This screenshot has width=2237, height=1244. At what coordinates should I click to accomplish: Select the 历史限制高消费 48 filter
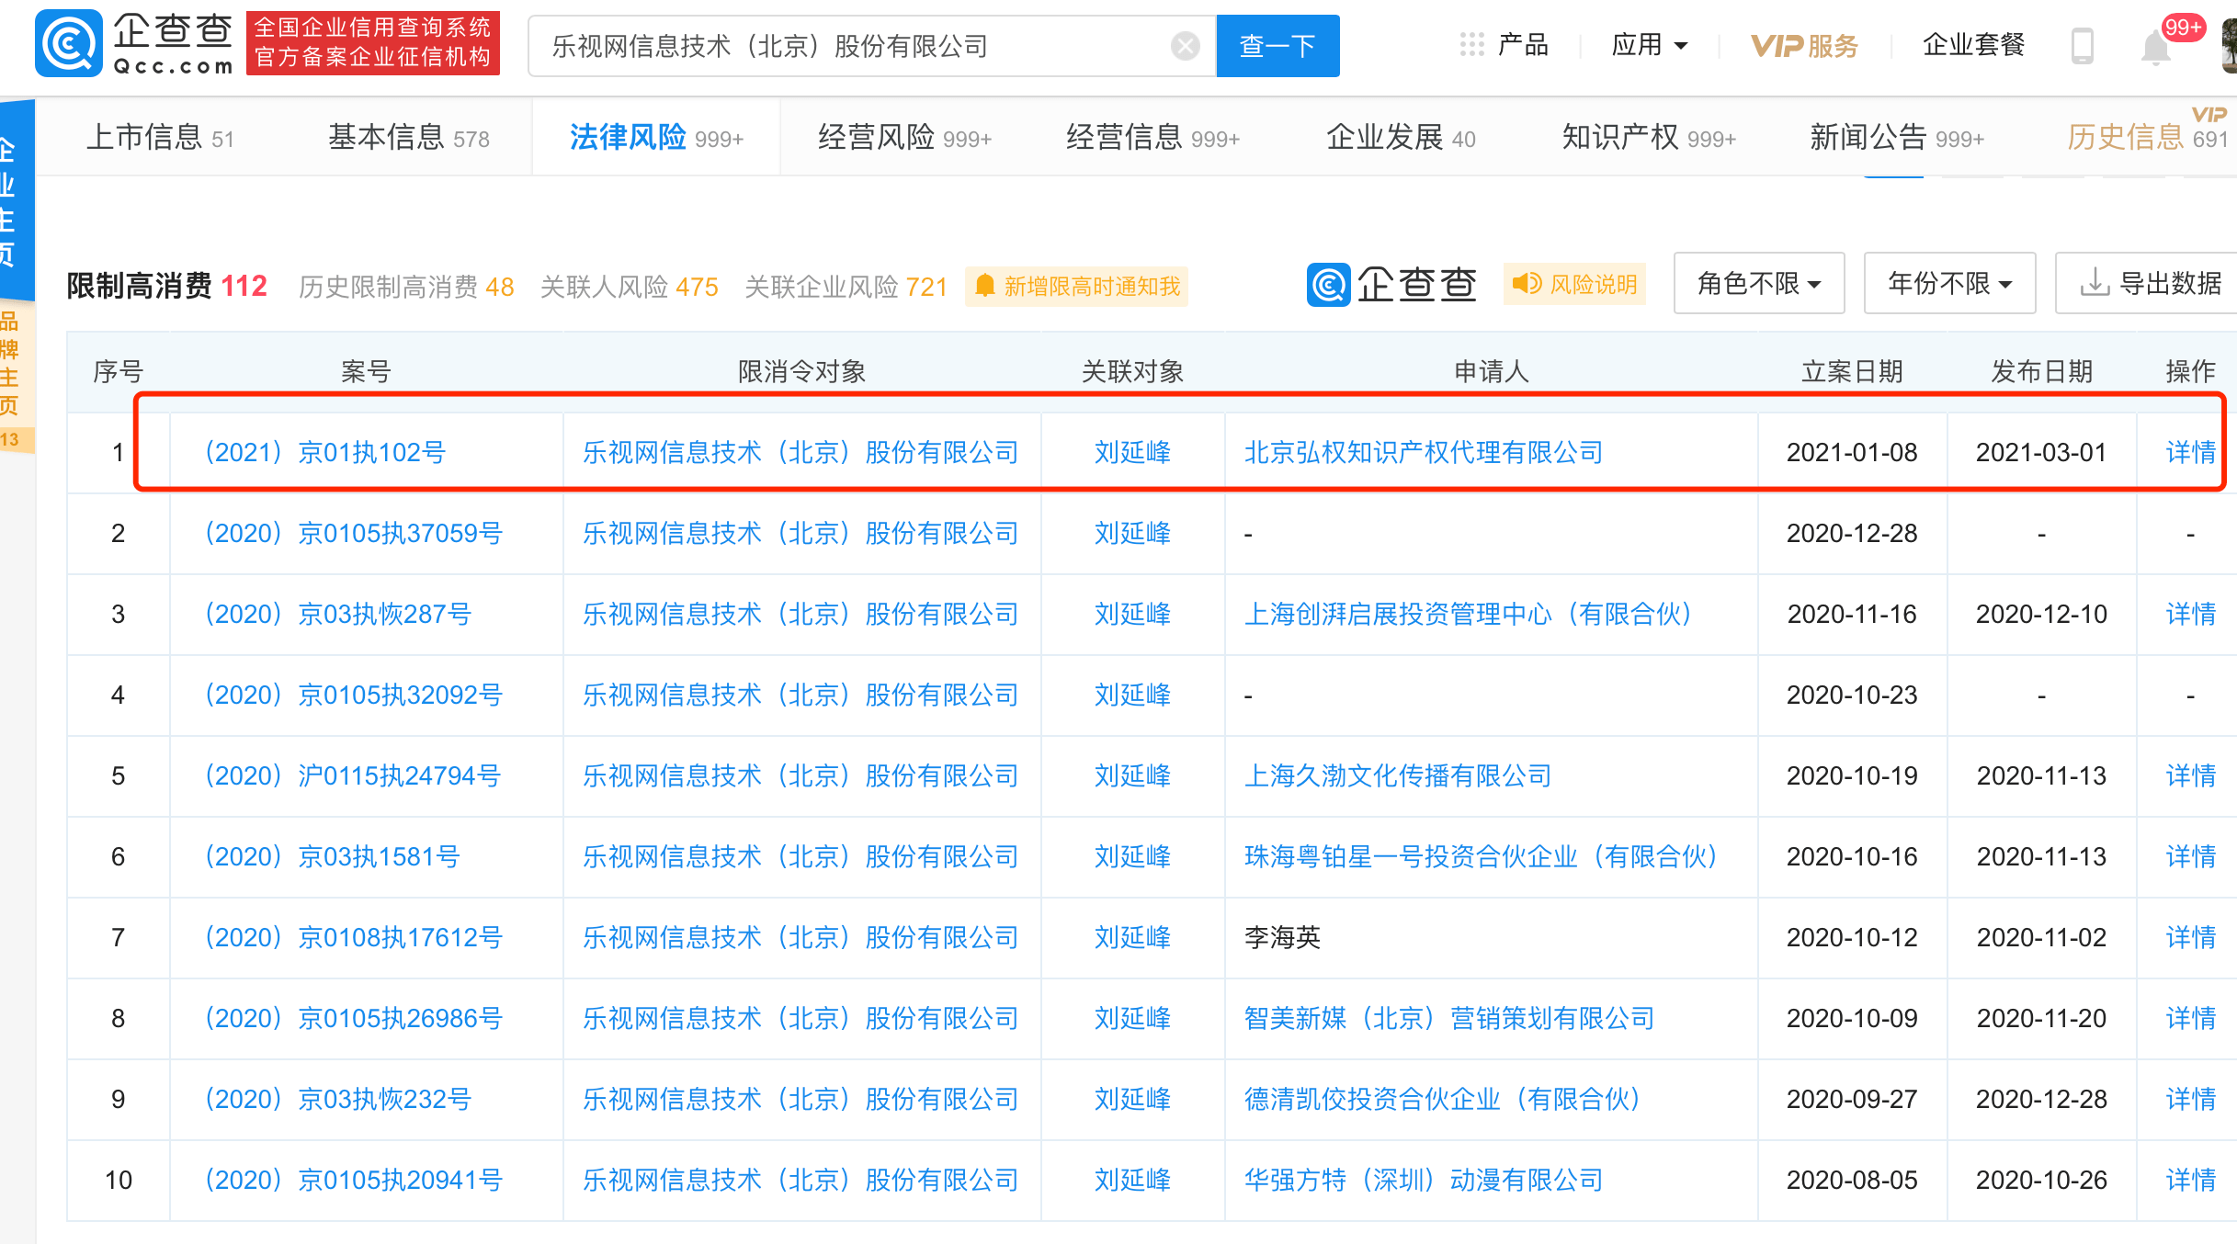tap(406, 287)
